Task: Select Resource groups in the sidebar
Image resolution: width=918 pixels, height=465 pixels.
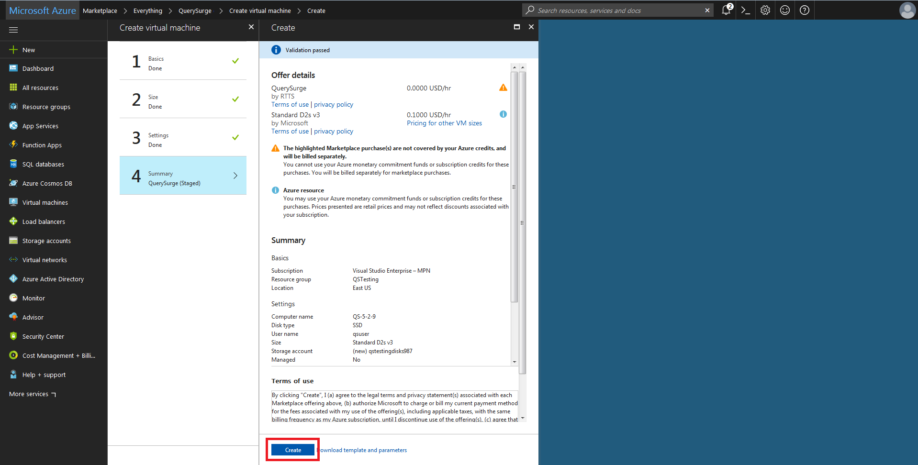Action: tap(46, 107)
